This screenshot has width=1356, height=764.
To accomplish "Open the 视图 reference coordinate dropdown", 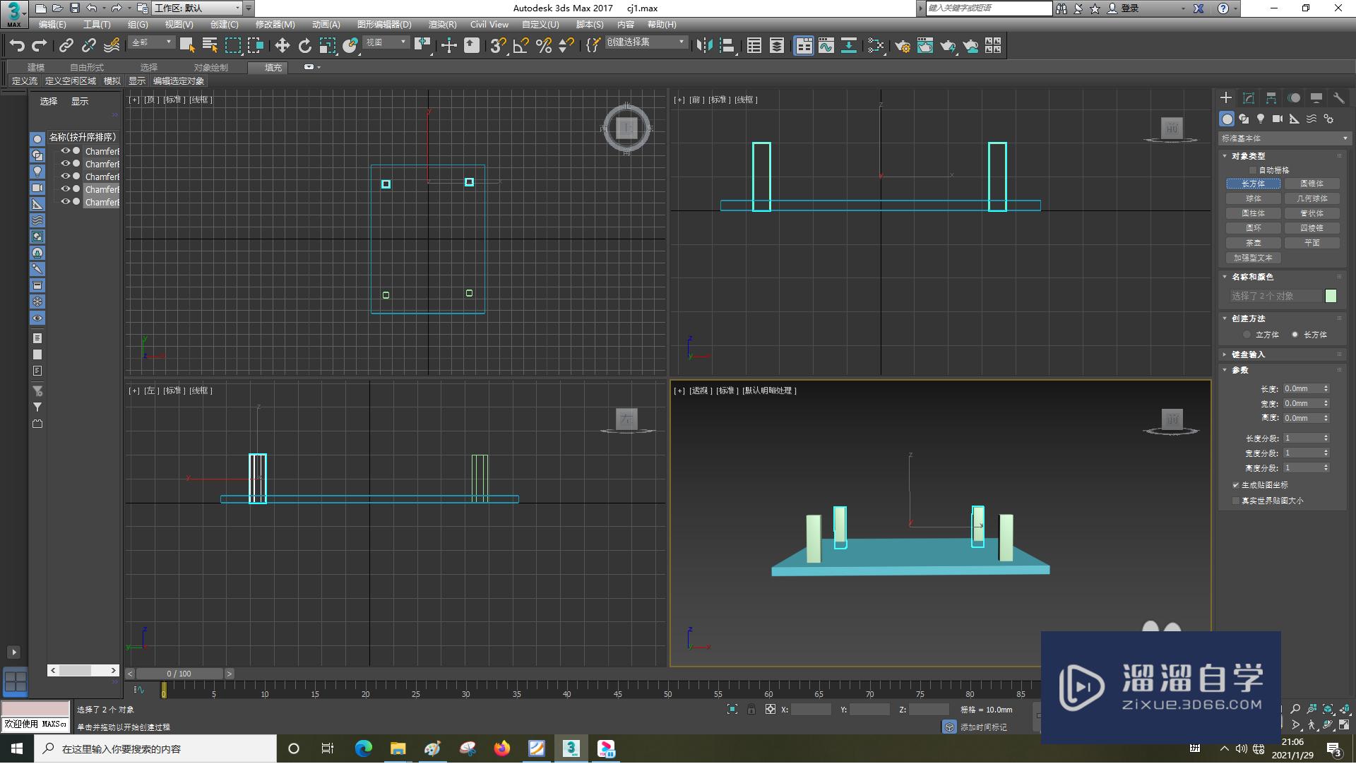I will (386, 43).
